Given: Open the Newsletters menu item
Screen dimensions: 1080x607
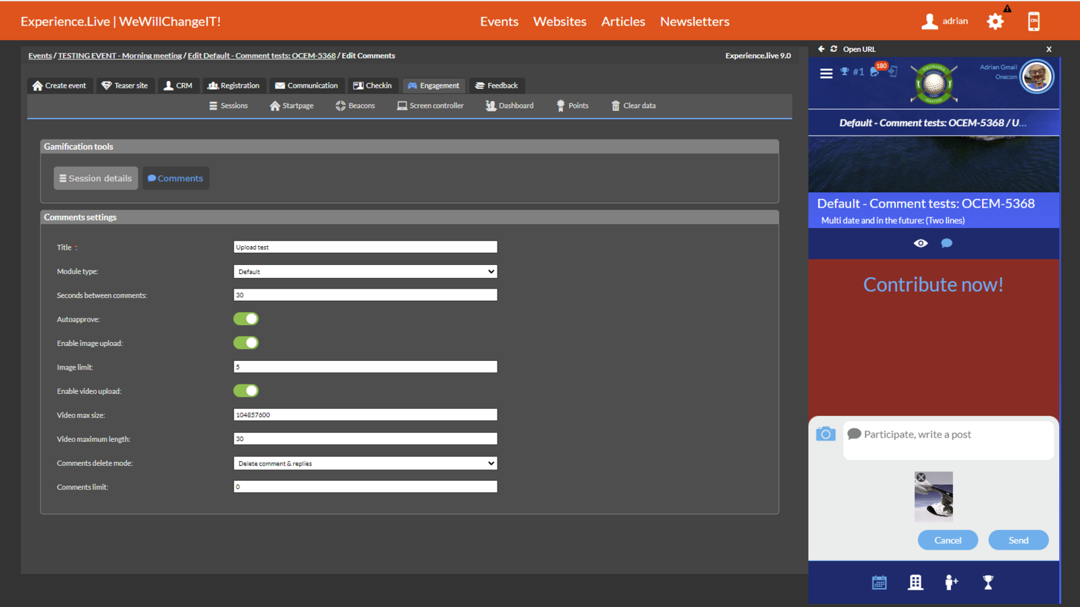Looking at the screenshot, I should (x=695, y=22).
